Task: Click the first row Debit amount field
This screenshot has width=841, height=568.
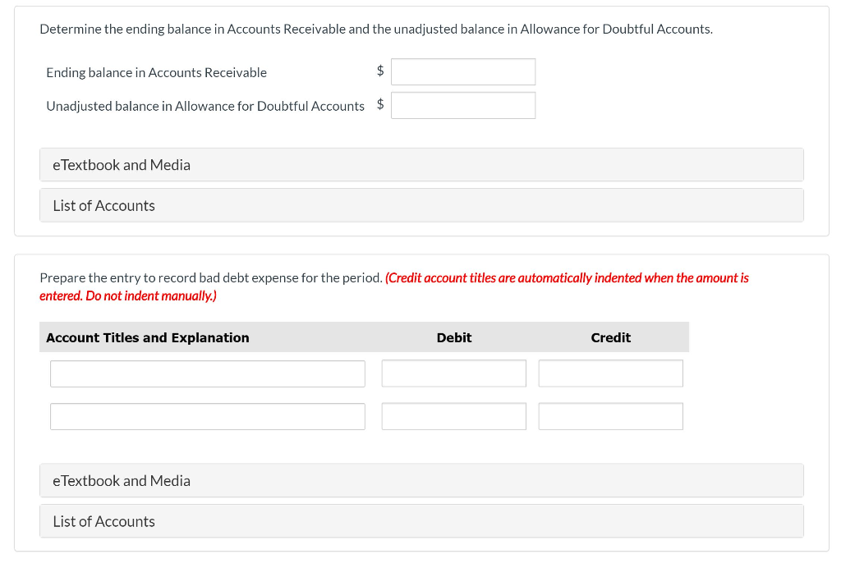Action: [453, 373]
